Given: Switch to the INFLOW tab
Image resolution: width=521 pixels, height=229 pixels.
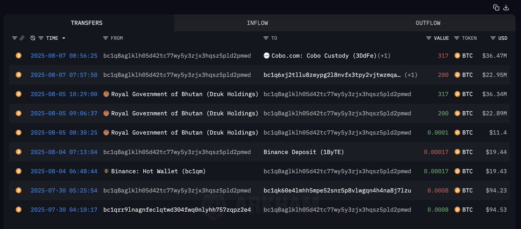Looking at the screenshot, I should (257, 23).
